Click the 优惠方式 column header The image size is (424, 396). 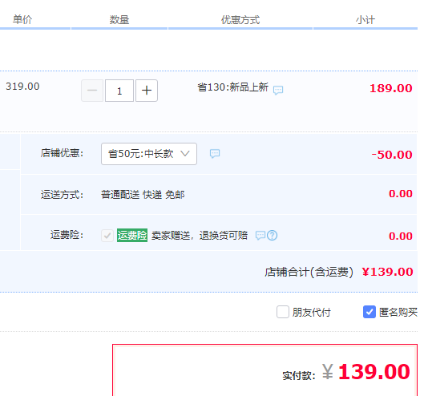240,19
